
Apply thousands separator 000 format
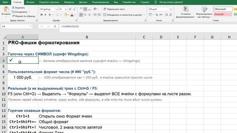161,15
